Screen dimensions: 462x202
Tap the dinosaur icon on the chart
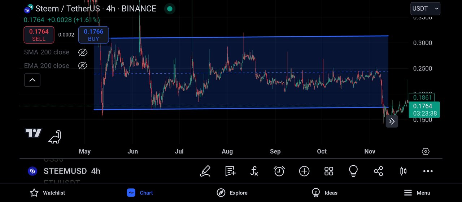[x=55, y=137]
